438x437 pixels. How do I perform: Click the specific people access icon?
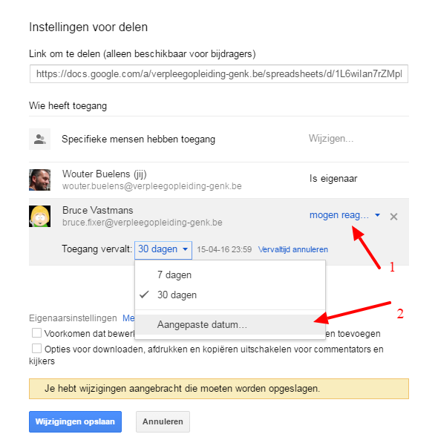39,139
